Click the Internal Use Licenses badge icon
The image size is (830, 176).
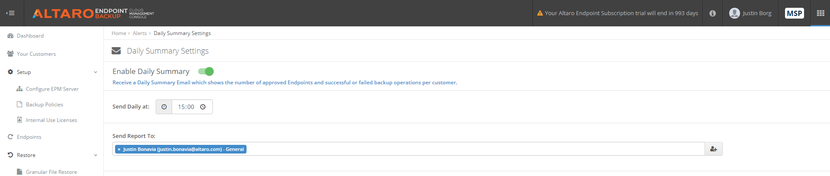pos(19,120)
